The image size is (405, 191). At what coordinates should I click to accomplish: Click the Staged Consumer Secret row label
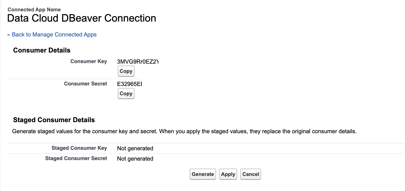click(x=76, y=158)
